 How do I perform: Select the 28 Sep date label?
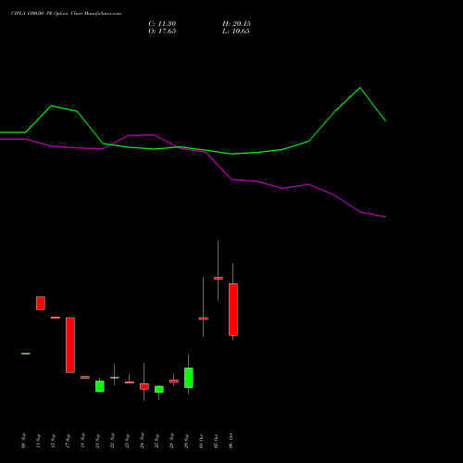click(x=171, y=441)
